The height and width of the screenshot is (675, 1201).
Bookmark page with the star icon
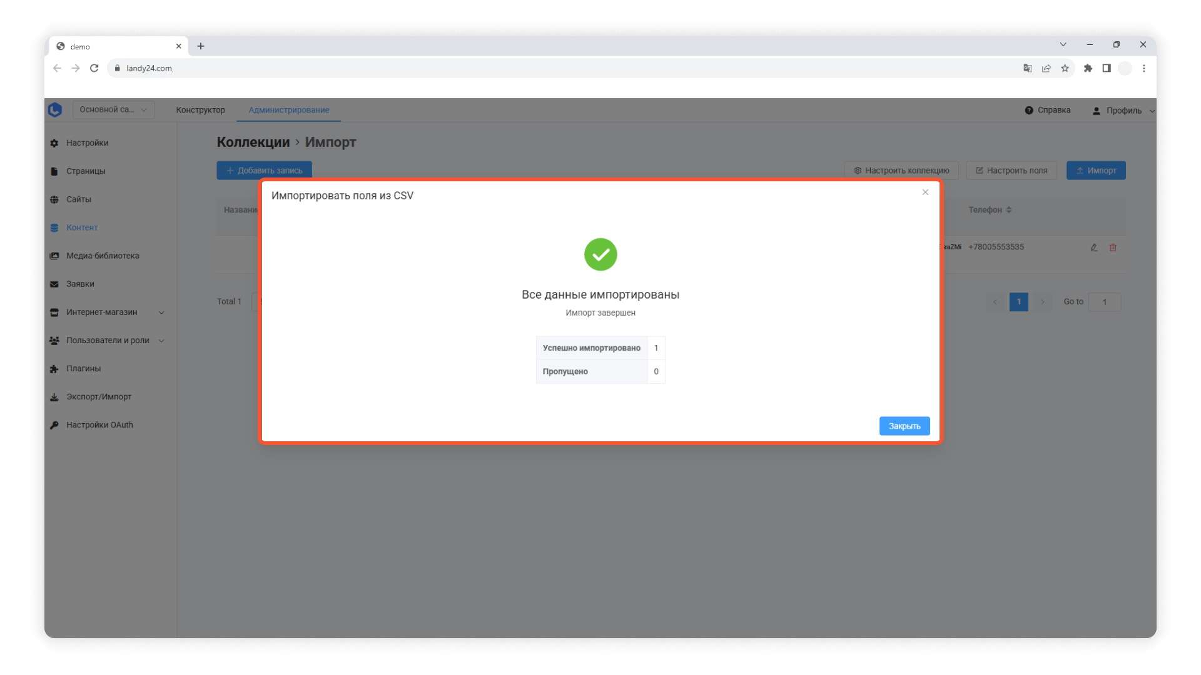tap(1065, 69)
